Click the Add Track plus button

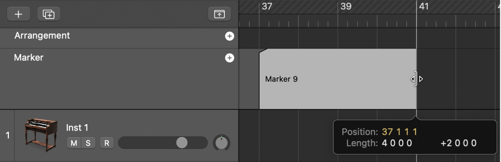click(x=18, y=14)
